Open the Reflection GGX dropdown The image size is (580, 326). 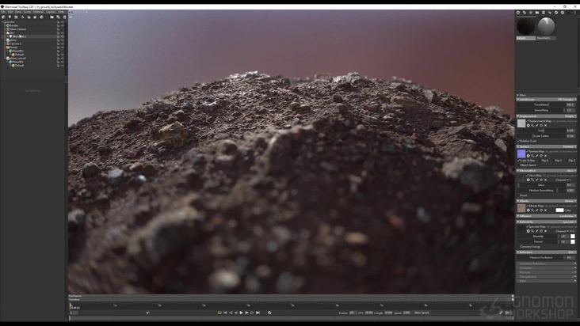572,252
